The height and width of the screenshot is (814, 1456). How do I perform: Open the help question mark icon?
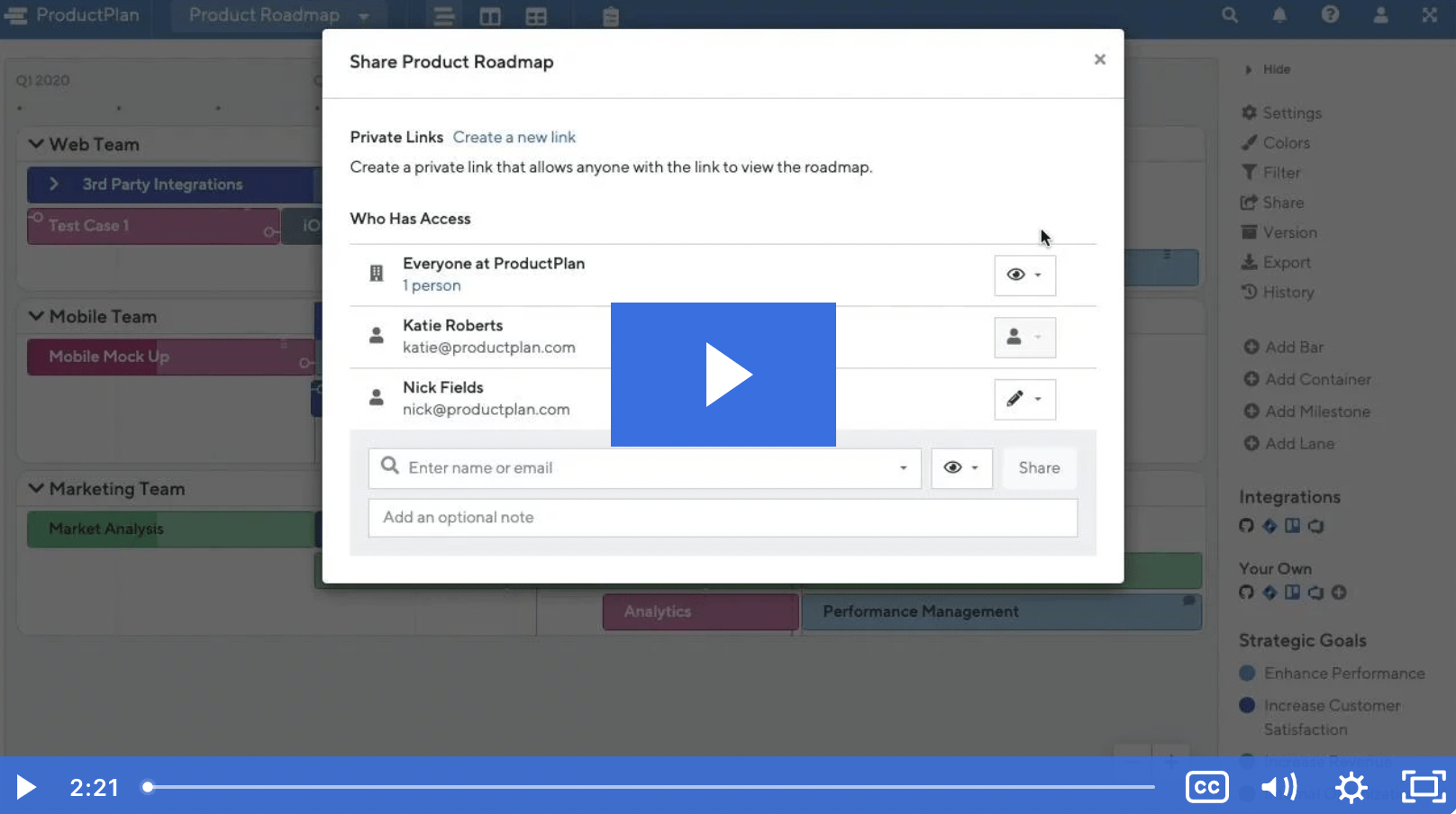point(1330,15)
